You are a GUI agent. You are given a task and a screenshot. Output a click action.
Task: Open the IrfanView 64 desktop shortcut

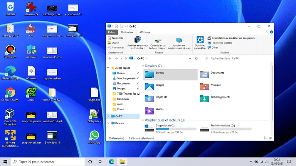(x=31, y=8)
